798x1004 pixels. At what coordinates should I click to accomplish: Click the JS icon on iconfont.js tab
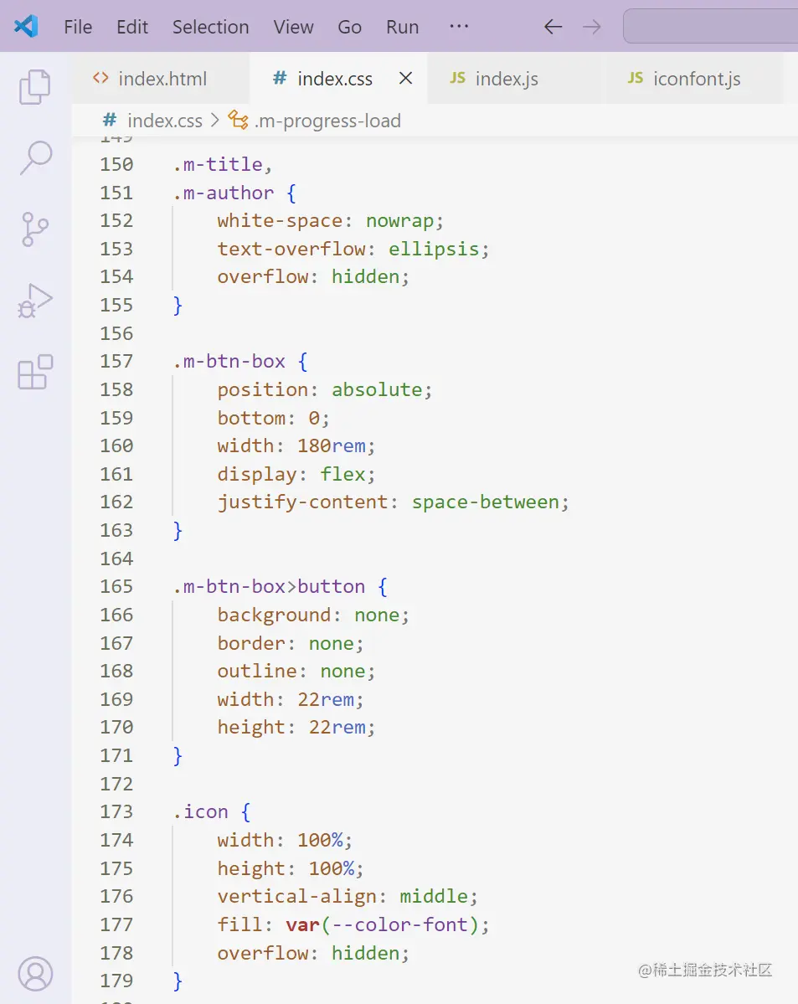pos(636,78)
